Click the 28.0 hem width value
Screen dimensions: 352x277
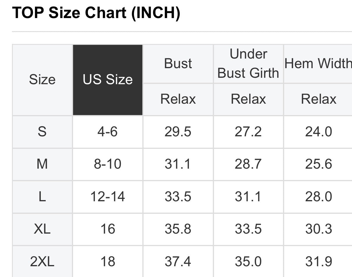[318, 197]
